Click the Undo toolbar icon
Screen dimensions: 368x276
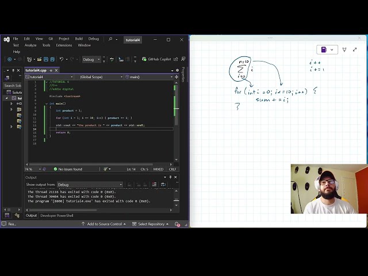62,59
